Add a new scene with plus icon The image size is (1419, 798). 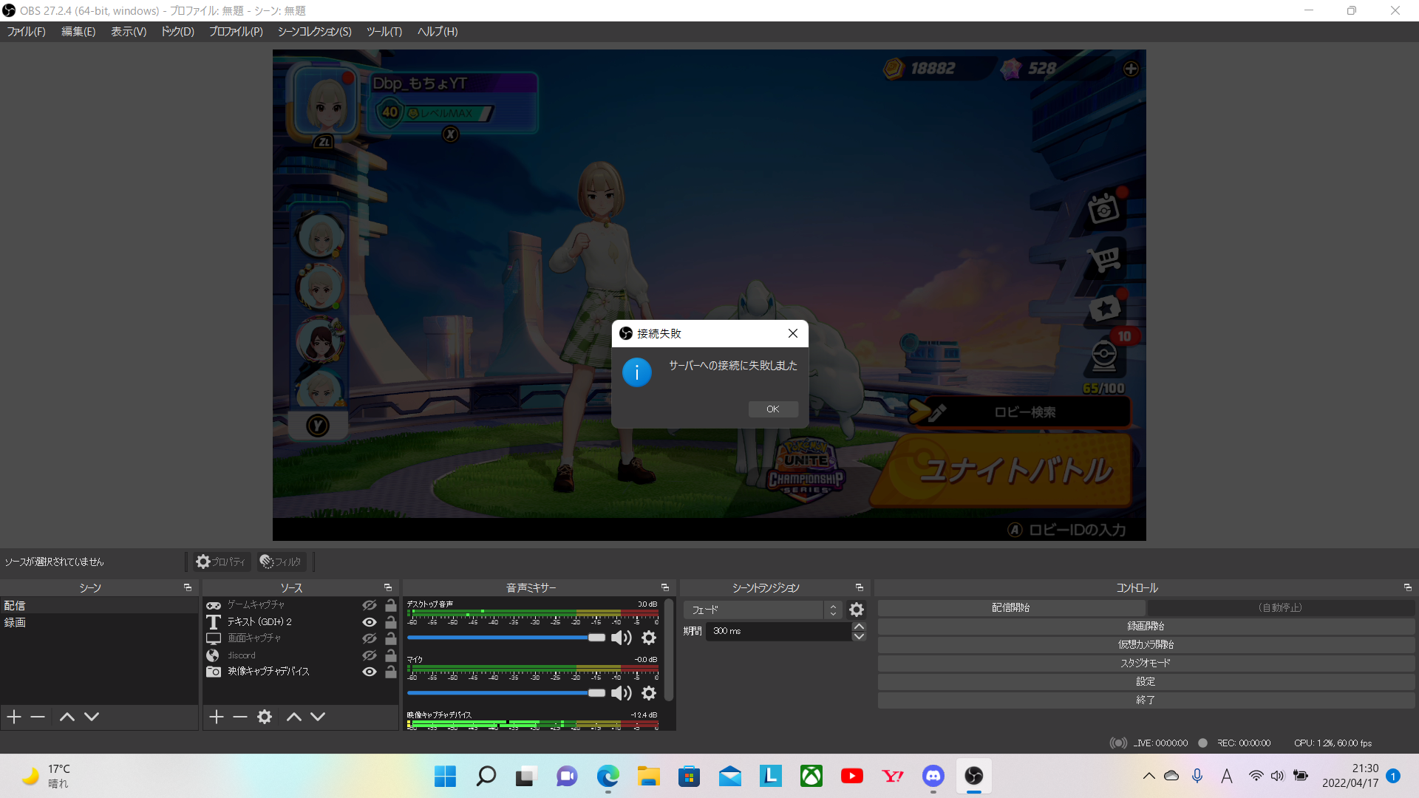pos(14,717)
